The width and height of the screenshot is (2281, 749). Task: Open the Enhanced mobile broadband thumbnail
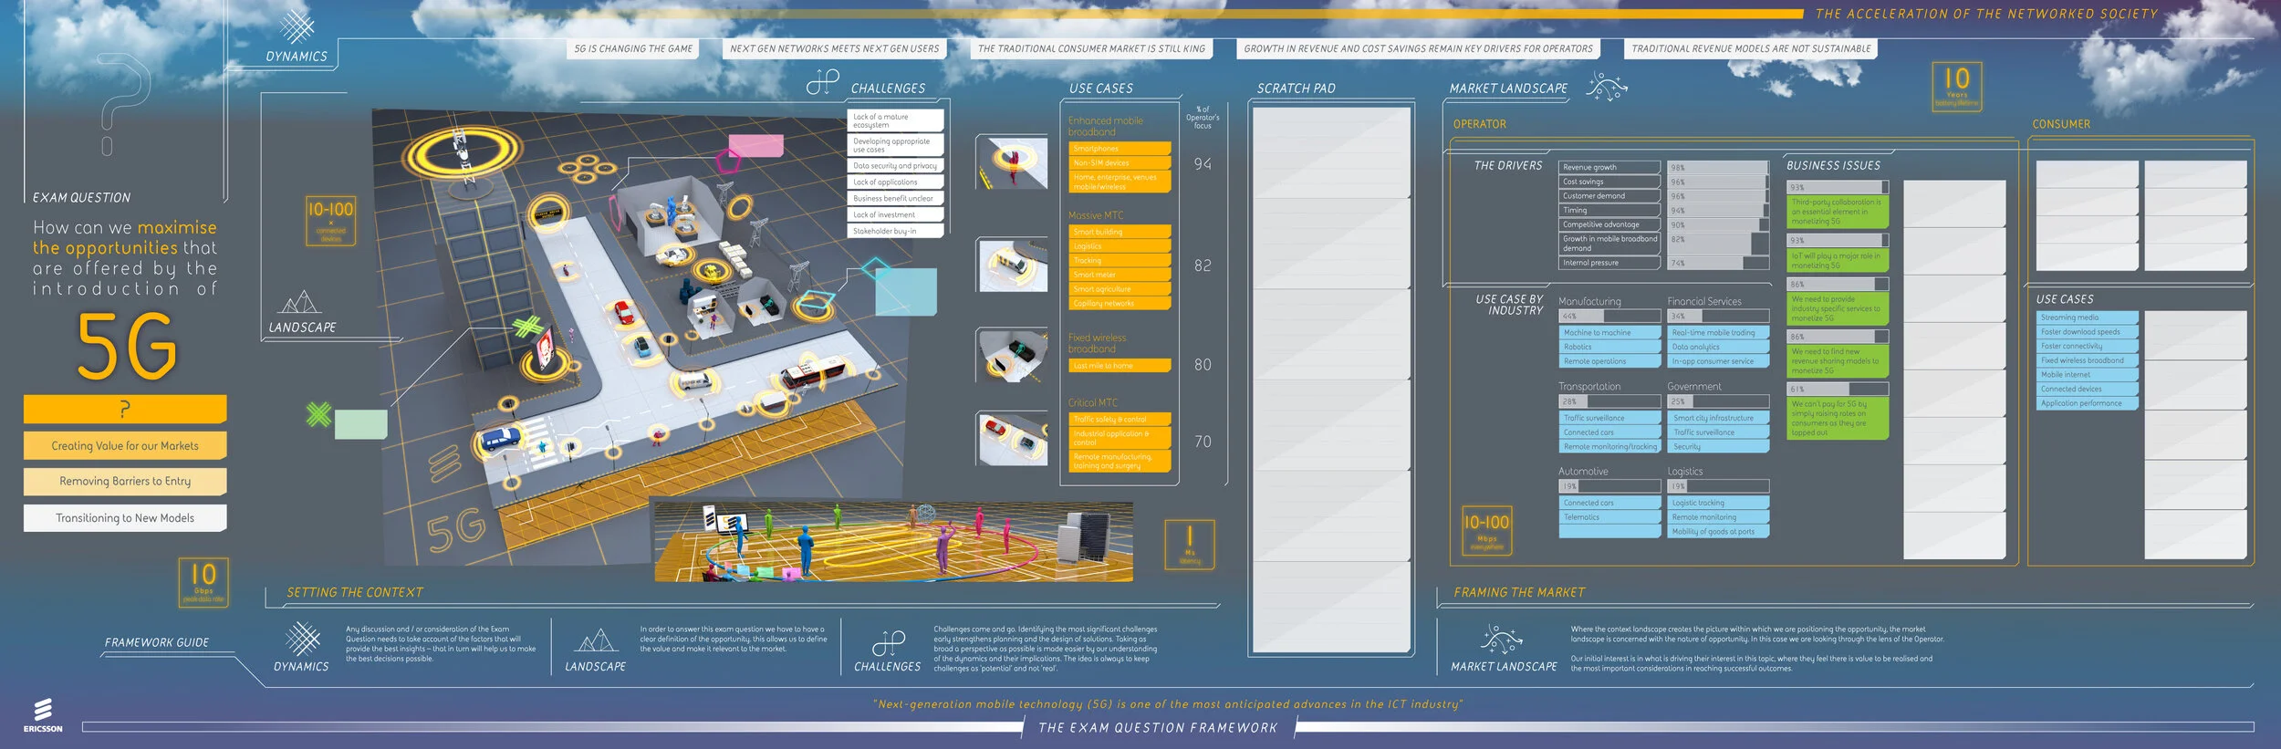[x=1011, y=162]
